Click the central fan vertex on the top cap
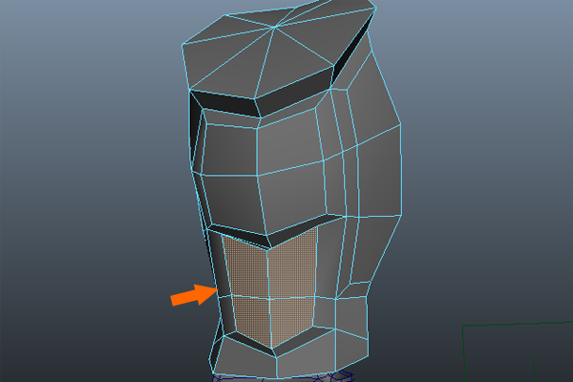Viewport: 573px width, 382px height. coord(274,27)
